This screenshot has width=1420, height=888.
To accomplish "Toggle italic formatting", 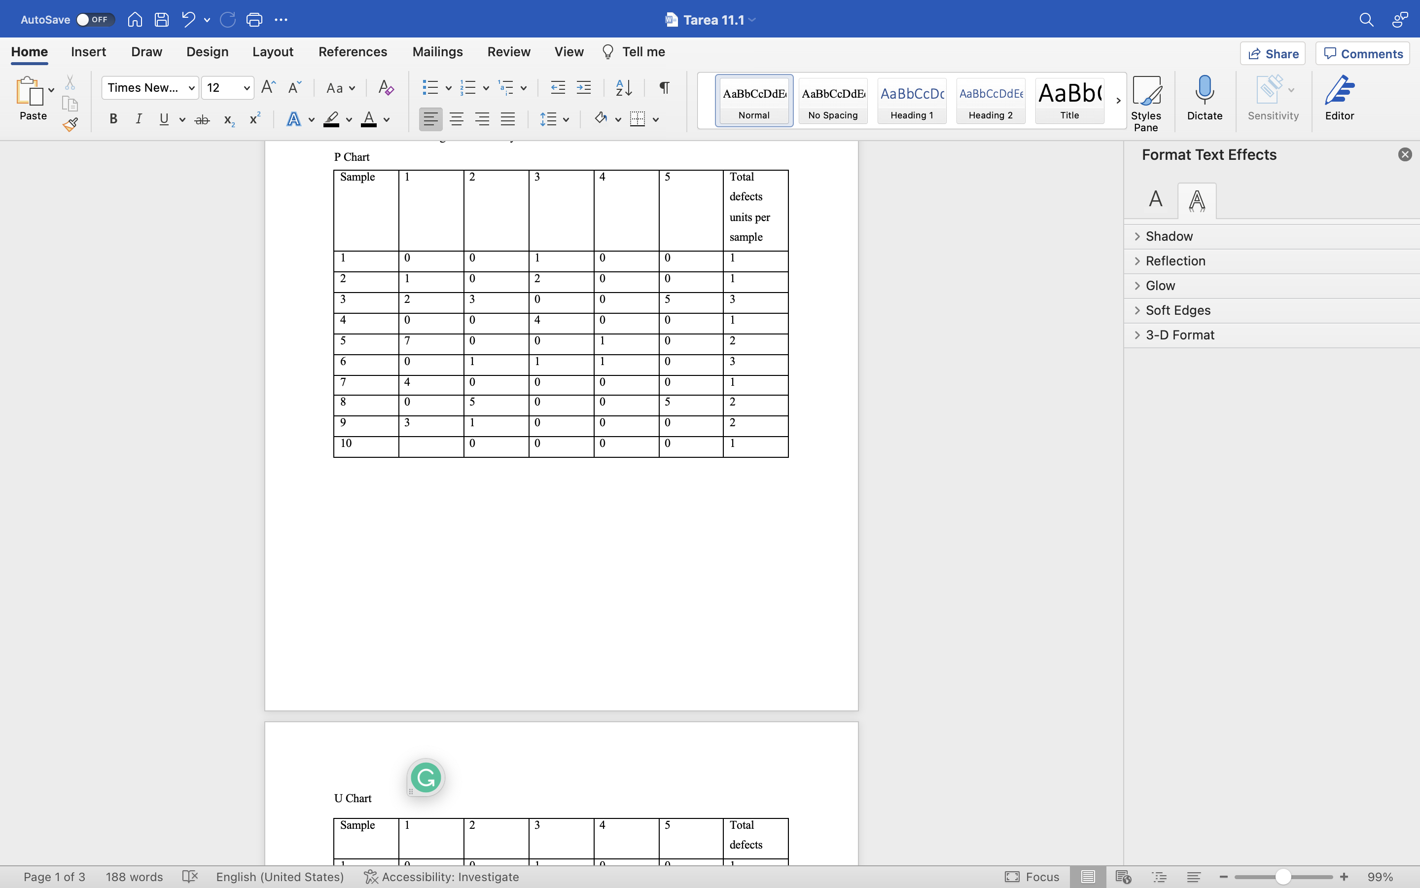I will (139, 119).
